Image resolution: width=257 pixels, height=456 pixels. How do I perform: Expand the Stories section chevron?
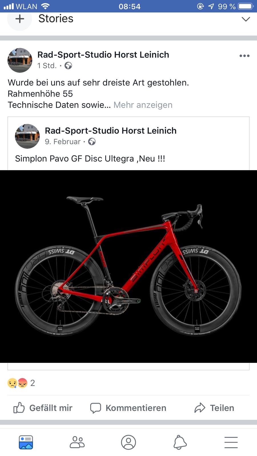[x=246, y=19]
